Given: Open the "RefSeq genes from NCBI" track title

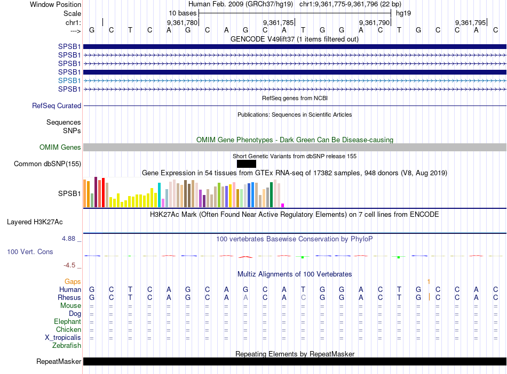Looking at the screenshot, I should [x=295, y=98].
